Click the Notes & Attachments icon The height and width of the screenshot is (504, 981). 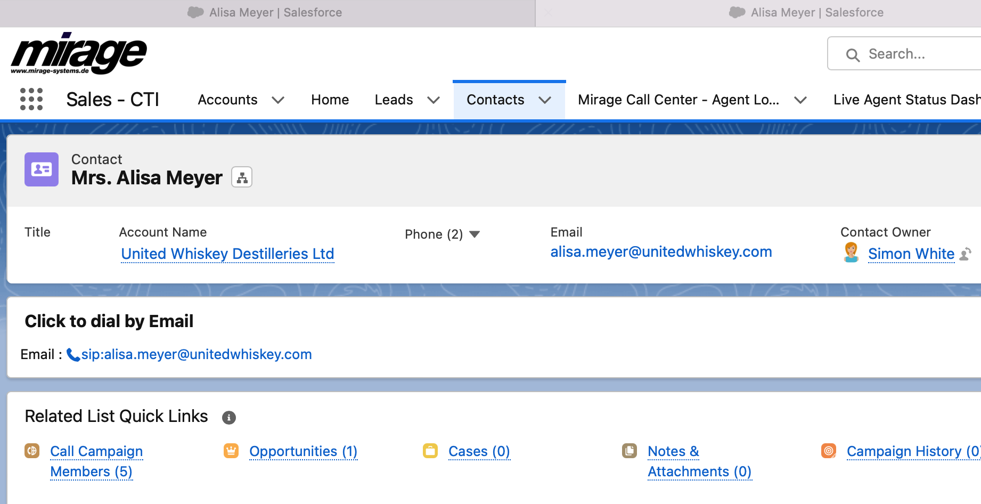coord(630,451)
